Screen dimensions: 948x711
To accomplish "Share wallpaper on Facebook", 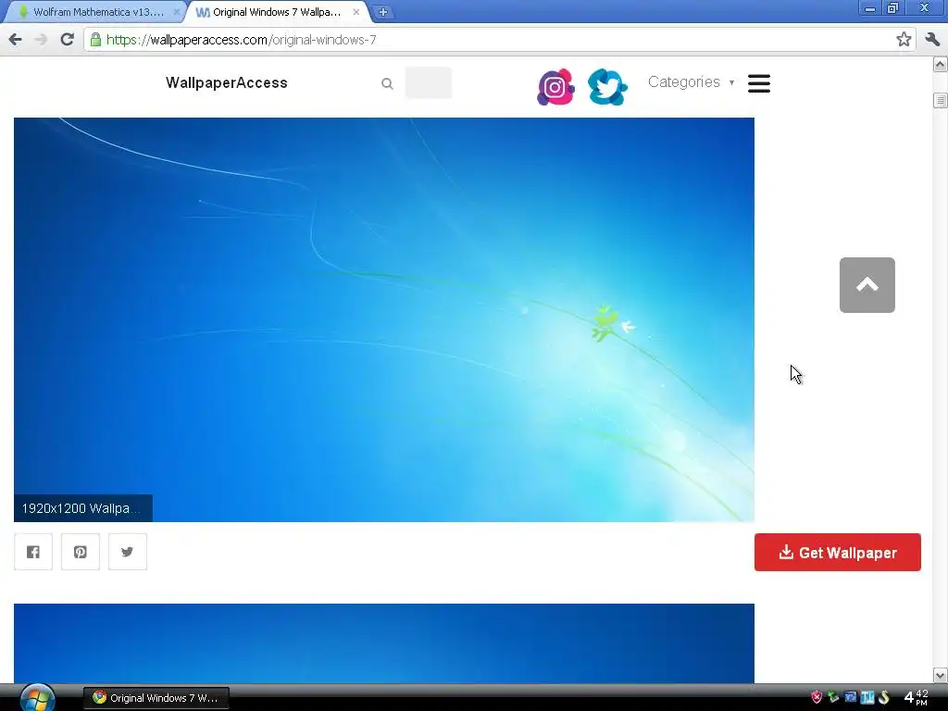I will [33, 552].
